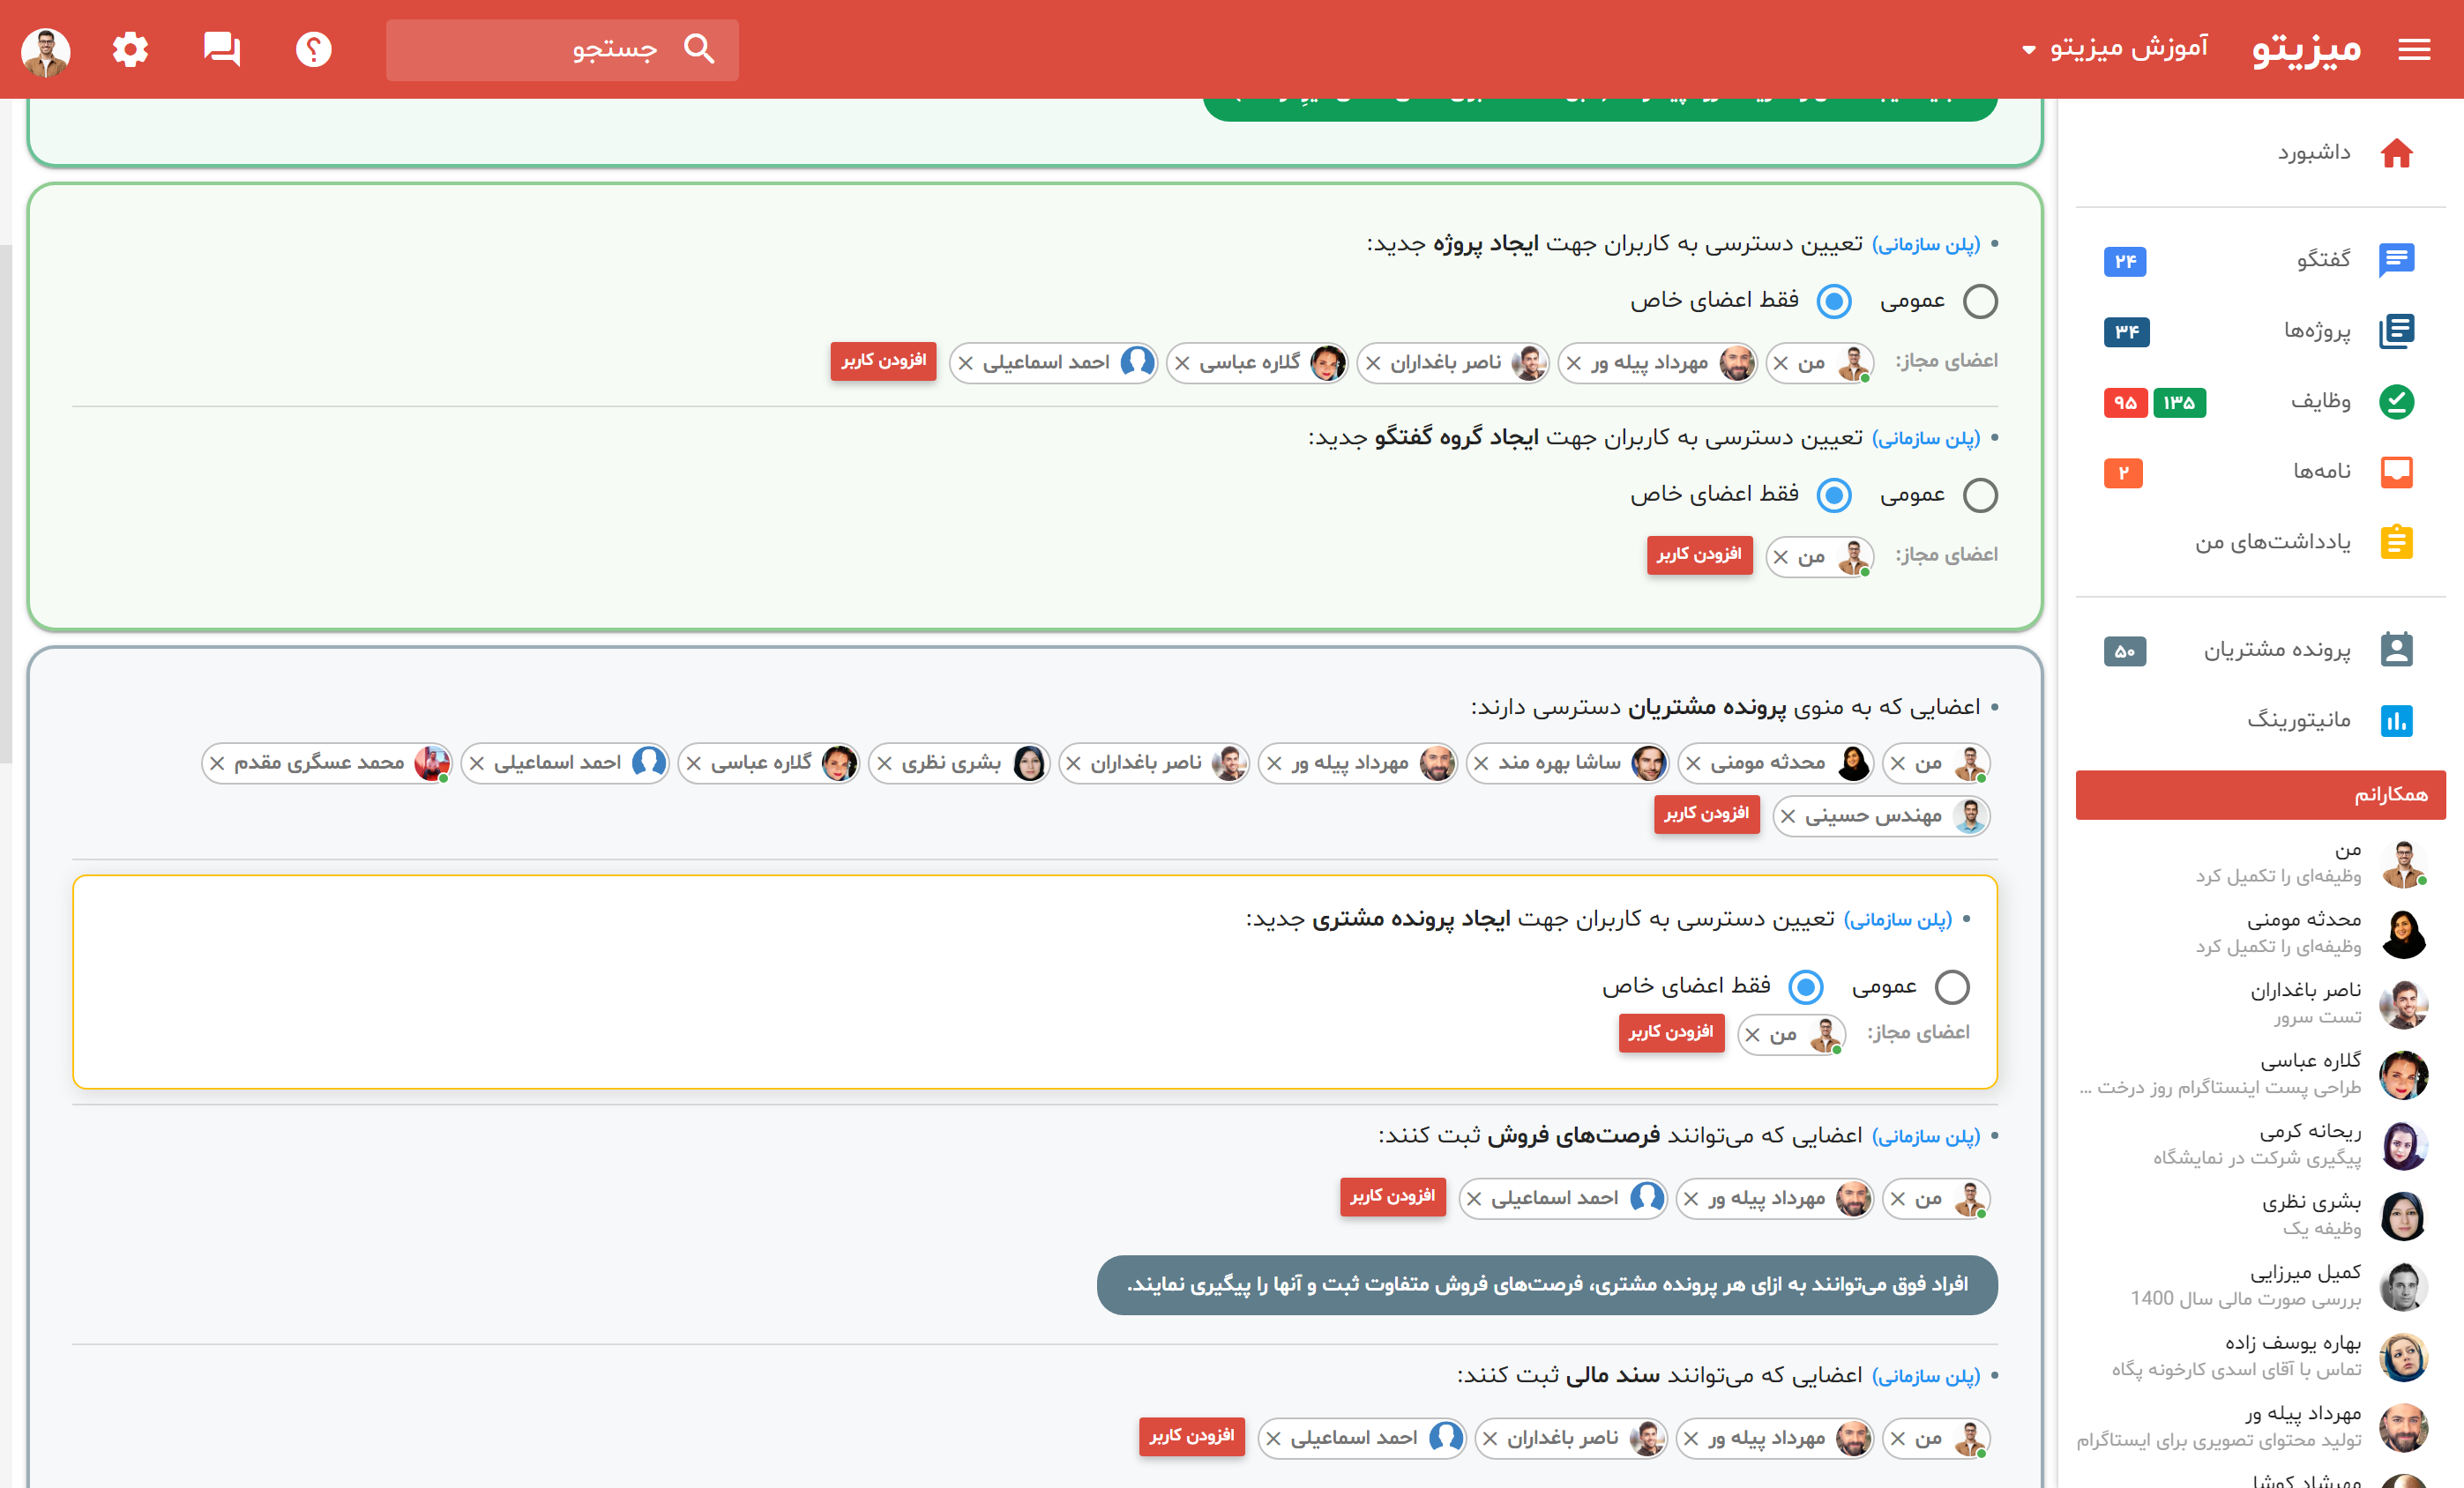Viewport: 2464px width, 1488px height.
Task: Select فقط اعضای خاص for new project creation
Action: coord(1834,301)
